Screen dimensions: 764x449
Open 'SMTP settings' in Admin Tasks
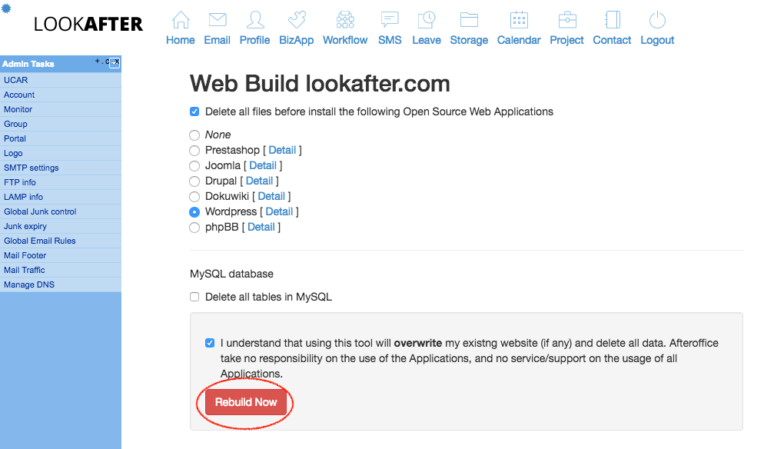(x=32, y=168)
